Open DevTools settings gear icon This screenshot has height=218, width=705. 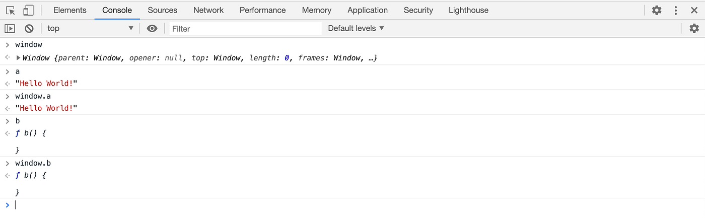pos(657,10)
